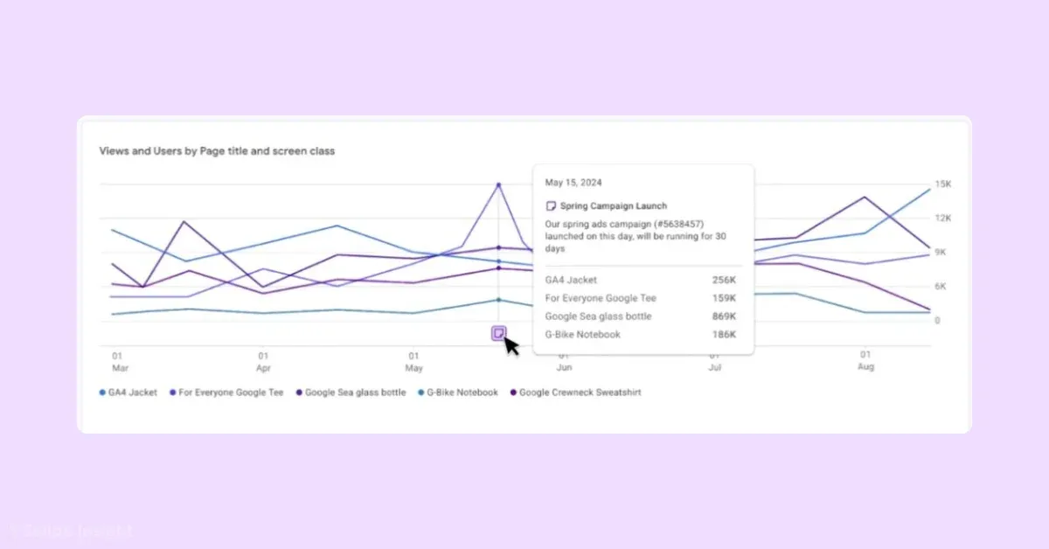Click the 01 Aug x-axis label
The width and height of the screenshot is (1049, 549).
click(865, 360)
